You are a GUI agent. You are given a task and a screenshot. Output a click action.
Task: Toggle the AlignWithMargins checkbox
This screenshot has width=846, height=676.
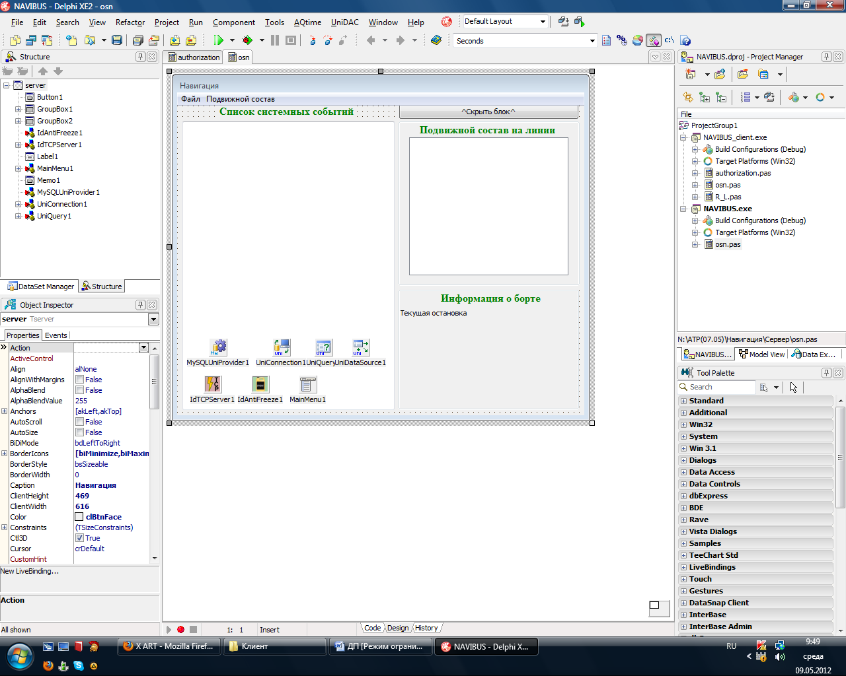(x=79, y=380)
